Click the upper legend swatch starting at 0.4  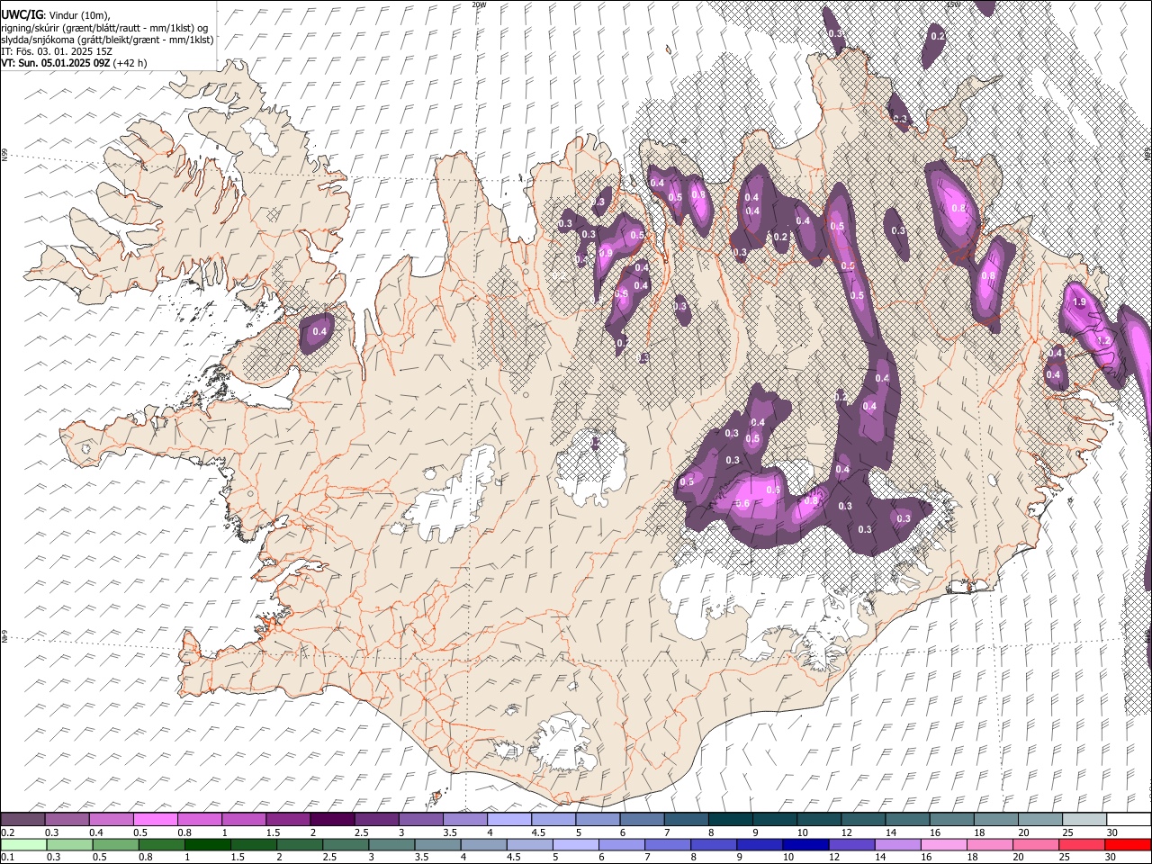tap(111, 819)
